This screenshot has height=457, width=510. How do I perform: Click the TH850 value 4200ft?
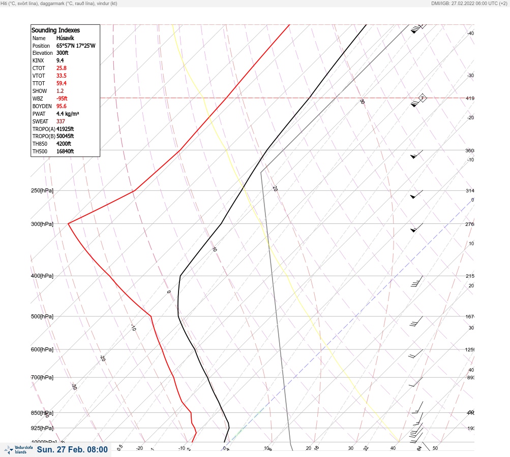[64, 144]
